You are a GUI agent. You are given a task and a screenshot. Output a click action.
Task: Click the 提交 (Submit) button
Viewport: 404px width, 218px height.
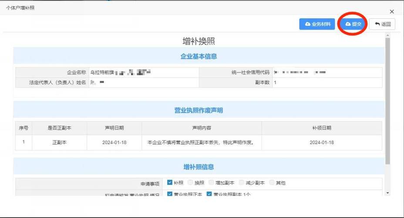[x=353, y=24]
